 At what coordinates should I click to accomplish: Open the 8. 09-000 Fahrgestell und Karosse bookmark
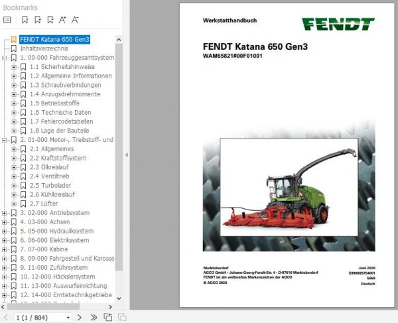(x=67, y=259)
